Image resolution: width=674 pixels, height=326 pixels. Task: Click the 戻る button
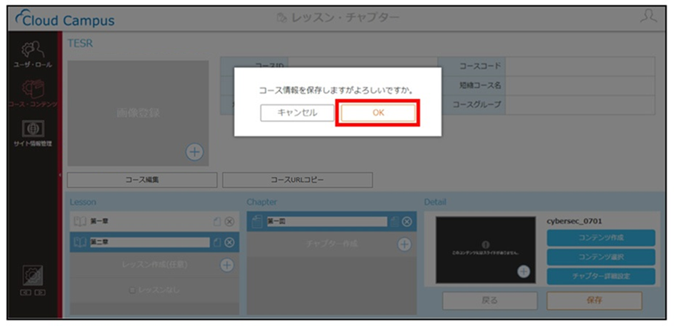(489, 301)
